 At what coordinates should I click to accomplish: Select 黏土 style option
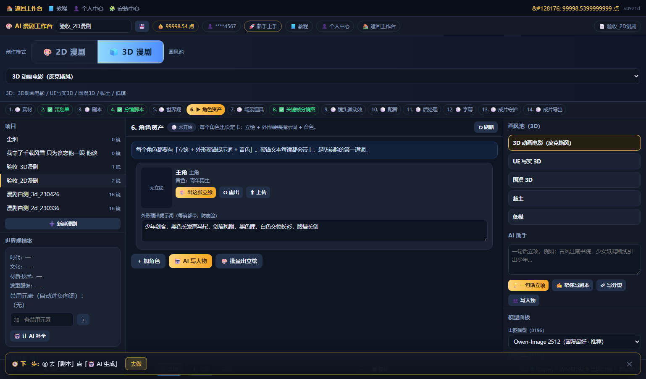[574, 198]
